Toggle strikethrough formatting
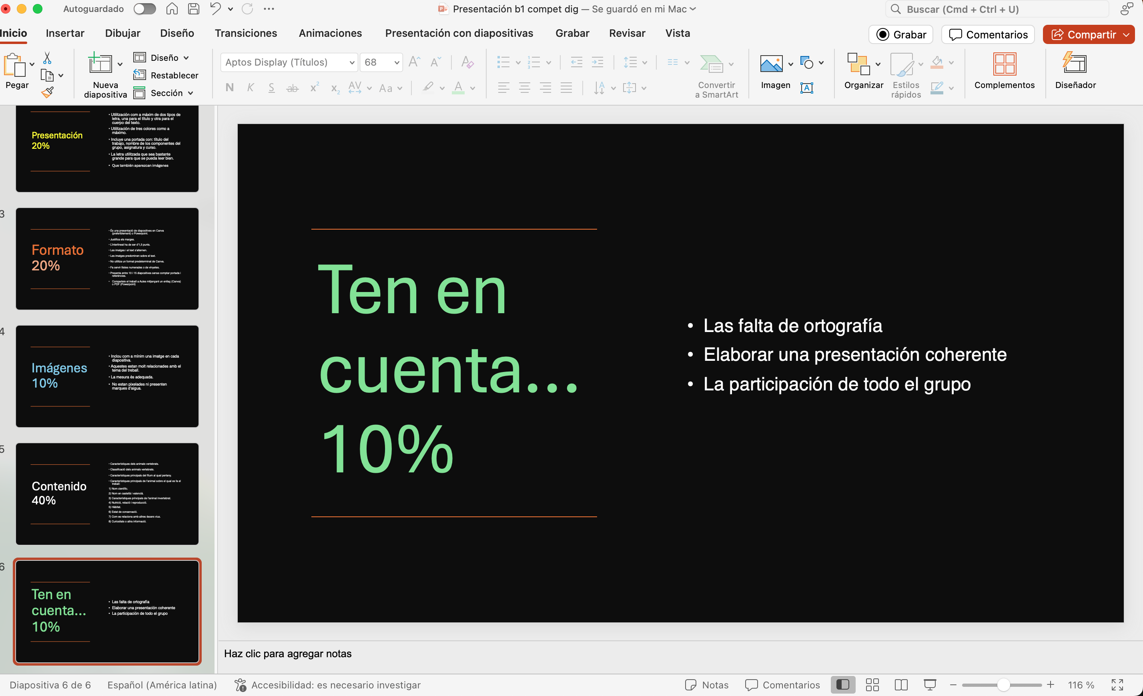1143x696 pixels. pyautogui.click(x=292, y=88)
